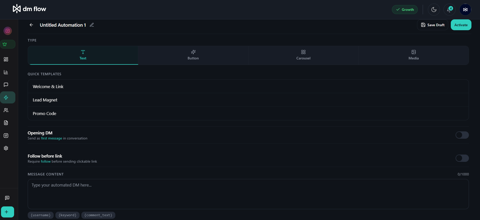The width and height of the screenshot is (480, 220).
Task: Switch to the Button message type tab
Action: pos(193,55)
